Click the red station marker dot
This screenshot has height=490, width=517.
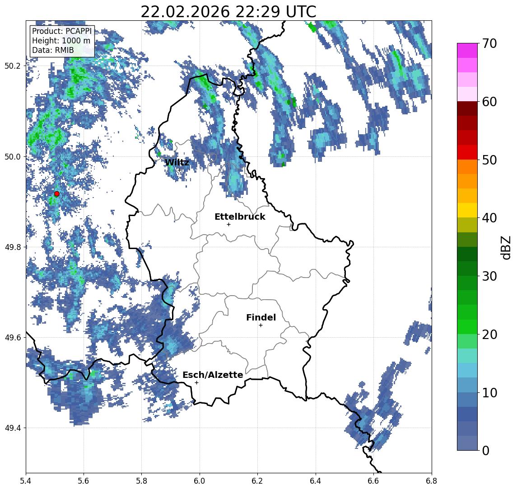click(x=57, y=194)
